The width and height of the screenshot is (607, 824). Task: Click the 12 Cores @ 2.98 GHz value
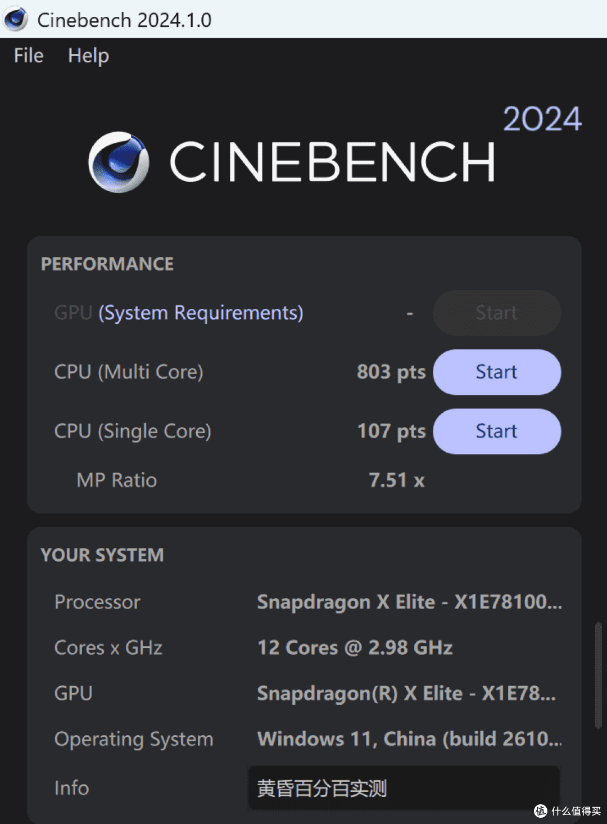pyautogui.click(x=355, y=647)
